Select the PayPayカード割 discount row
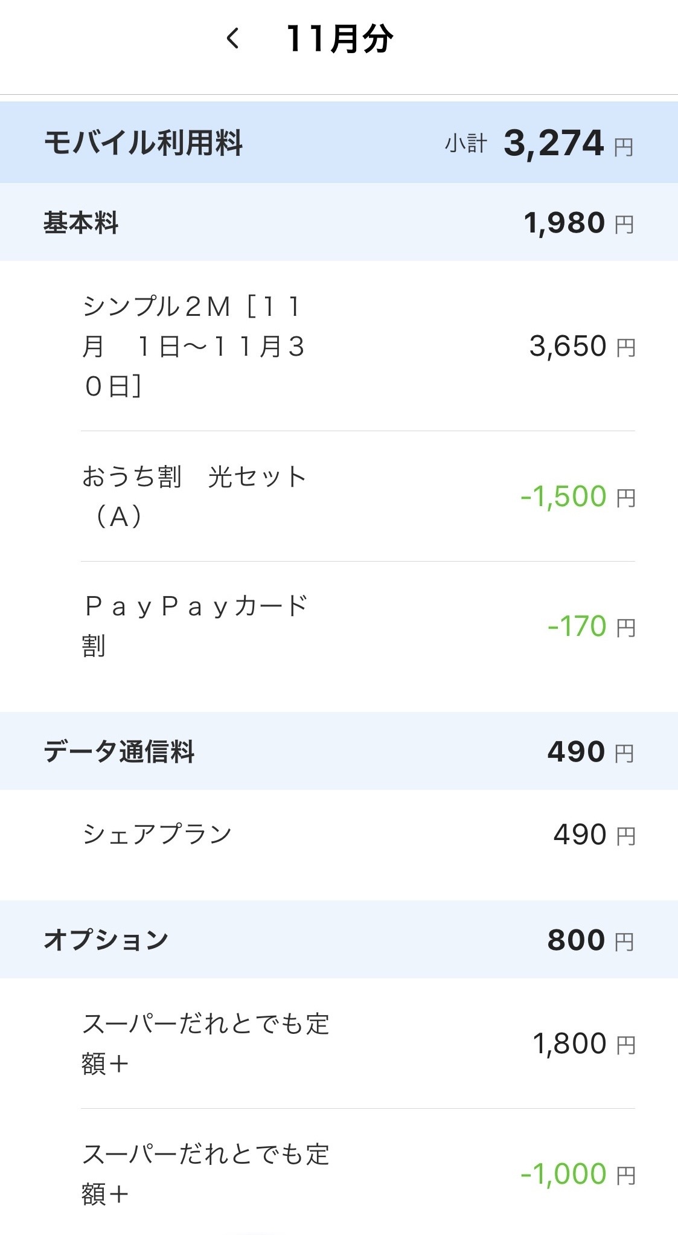The height and width of the screenshot is (1235, 678). 194,626
